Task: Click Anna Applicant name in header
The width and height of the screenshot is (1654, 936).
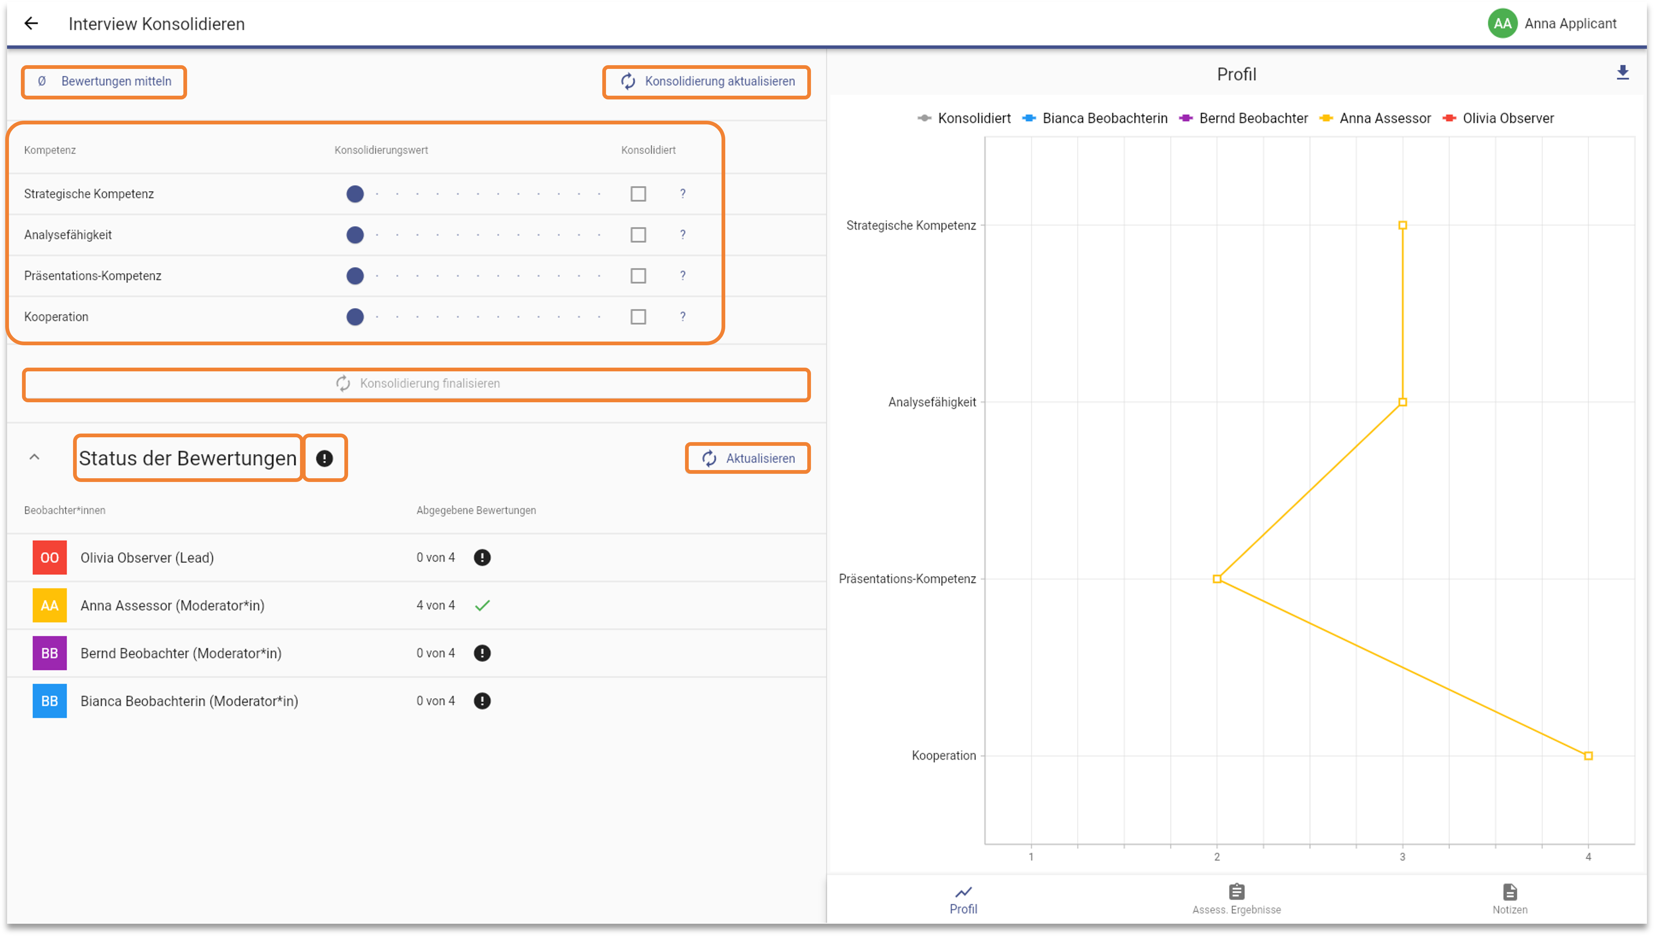Action: click(1570, 24)
